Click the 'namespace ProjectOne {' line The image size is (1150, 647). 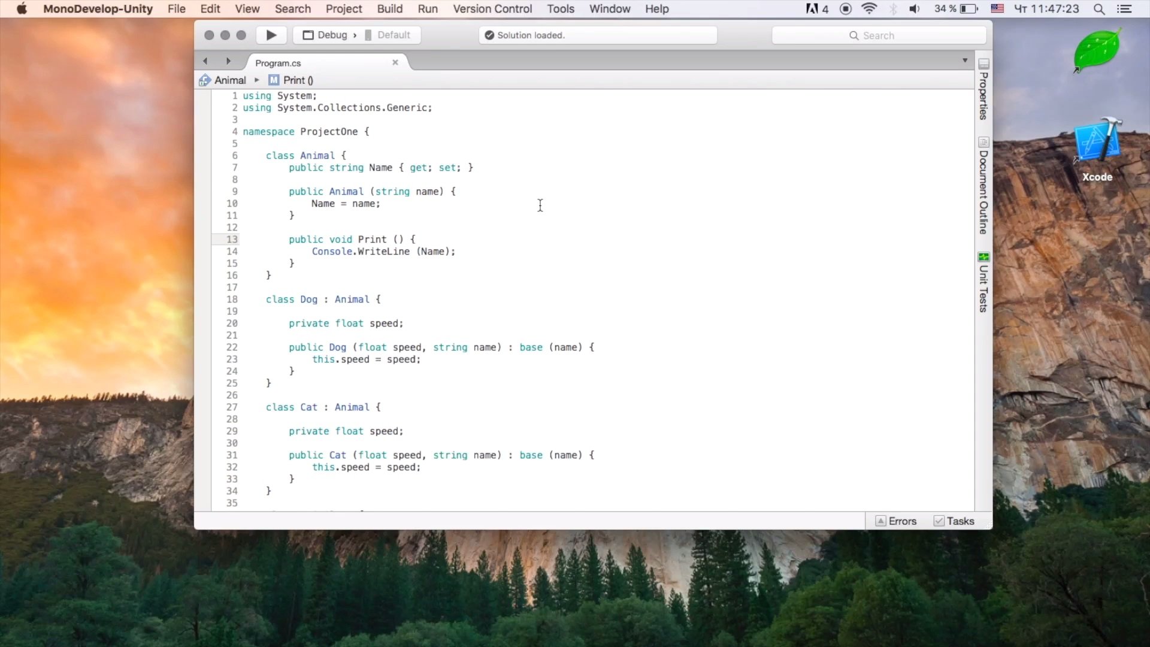point(306,132)
